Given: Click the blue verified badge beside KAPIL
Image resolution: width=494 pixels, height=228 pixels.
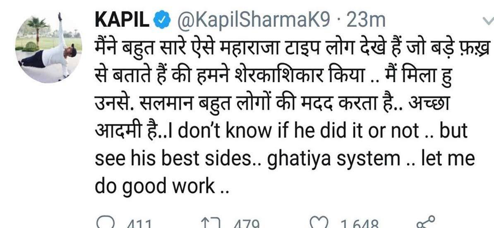Looking at the screenshot, I should (162, 21).
